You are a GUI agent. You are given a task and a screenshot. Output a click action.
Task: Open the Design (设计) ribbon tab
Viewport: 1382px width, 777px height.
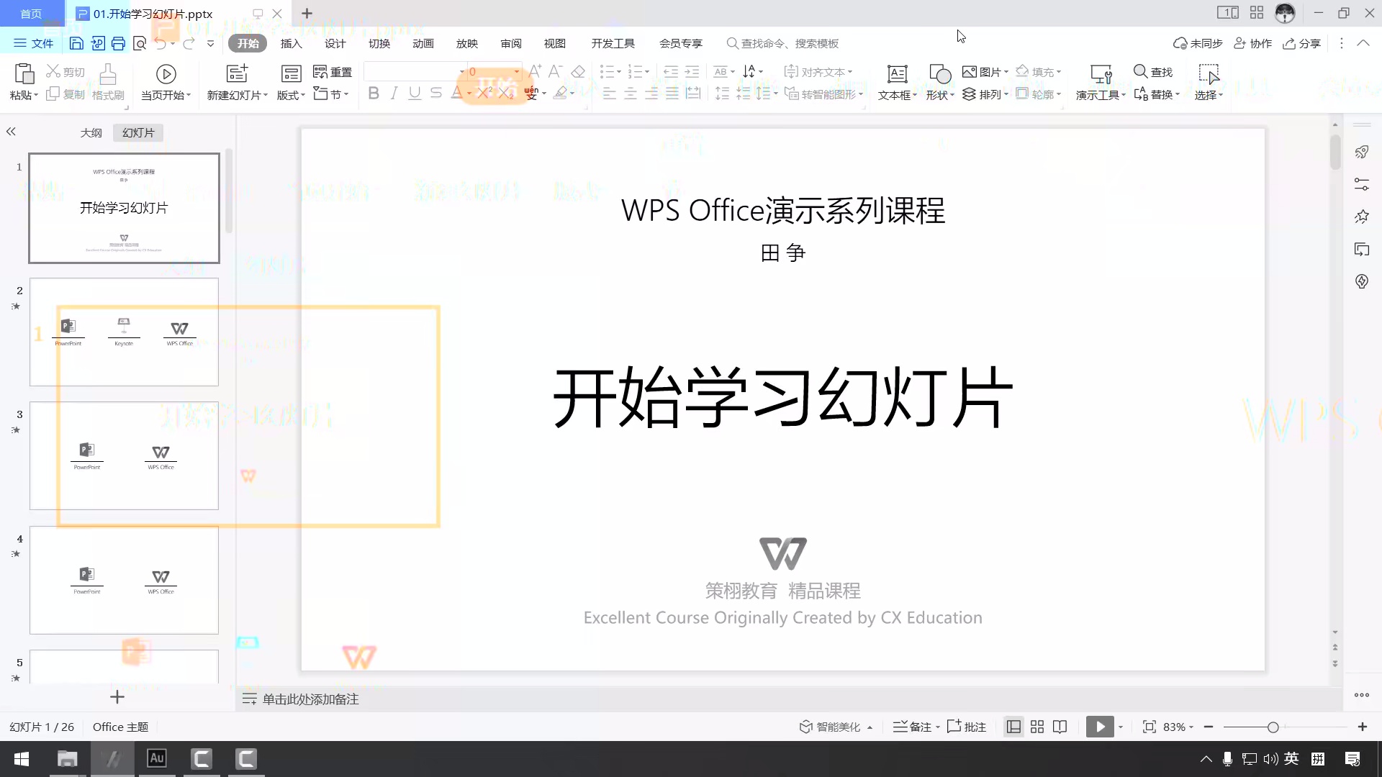click(335, 44)
